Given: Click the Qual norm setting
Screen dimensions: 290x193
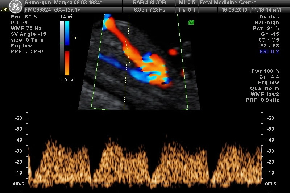Looking at the screenshot, I should click(x=265, y=88).
